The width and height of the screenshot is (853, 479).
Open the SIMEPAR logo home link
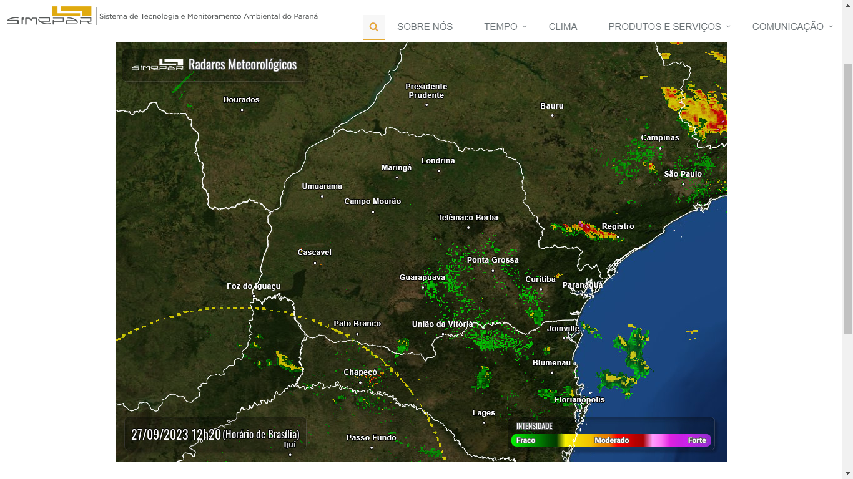pyautogui.click(x=49, y=16)
